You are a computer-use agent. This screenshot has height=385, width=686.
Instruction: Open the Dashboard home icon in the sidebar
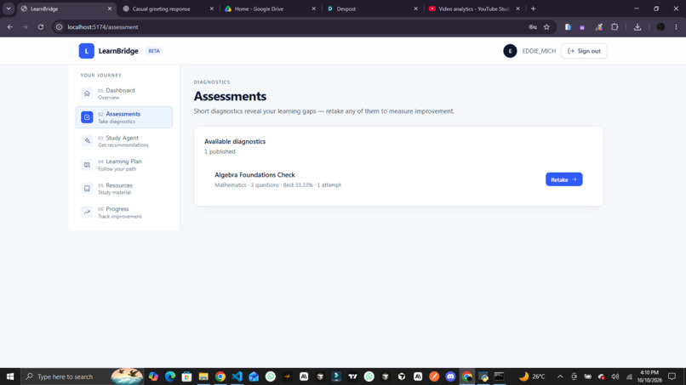pyautogui.click(x=87, y=93)
